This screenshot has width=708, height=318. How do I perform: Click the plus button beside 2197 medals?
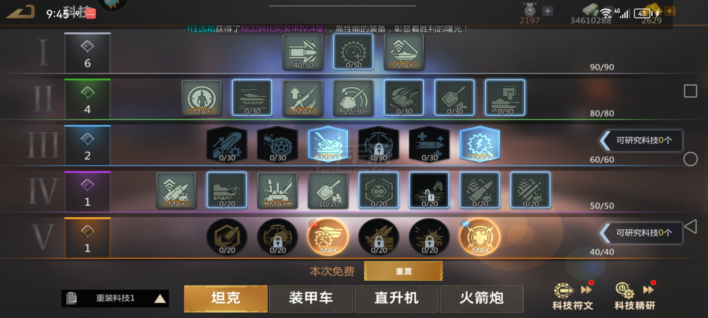click(x=548, y=11)
